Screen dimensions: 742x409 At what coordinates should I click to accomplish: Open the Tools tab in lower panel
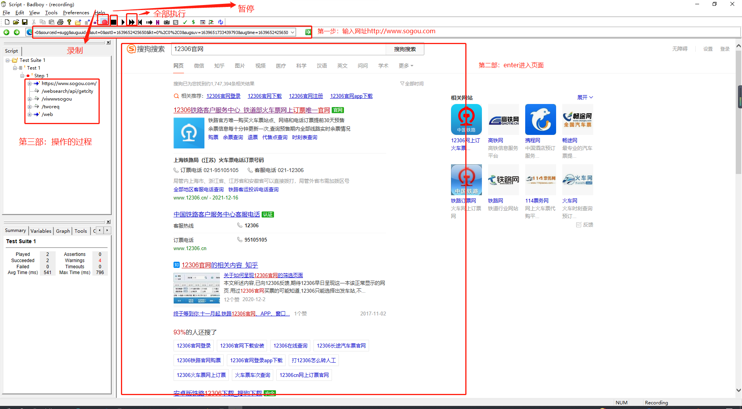click(x=81, y=231)
